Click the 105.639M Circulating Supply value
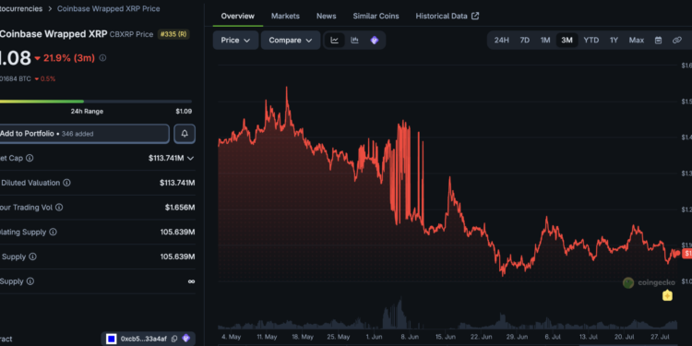This screenshot has width=692, height=346. pos(177,233)
